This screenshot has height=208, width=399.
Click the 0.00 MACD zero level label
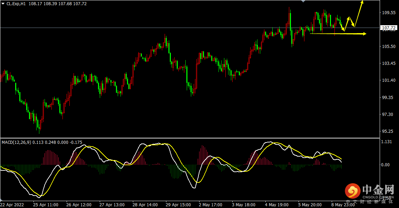point(385,165)
